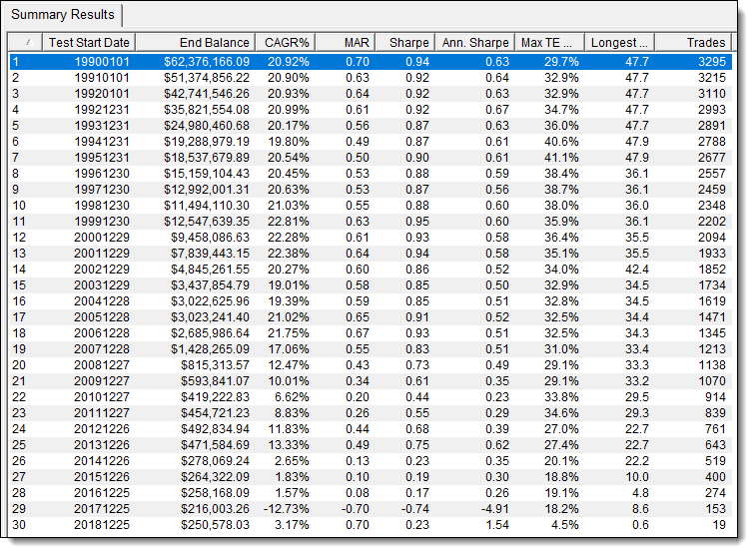Open the Summary Results tab
This screenshot has width=747, height=547.
pyautogui.click(x=62, y=16)
